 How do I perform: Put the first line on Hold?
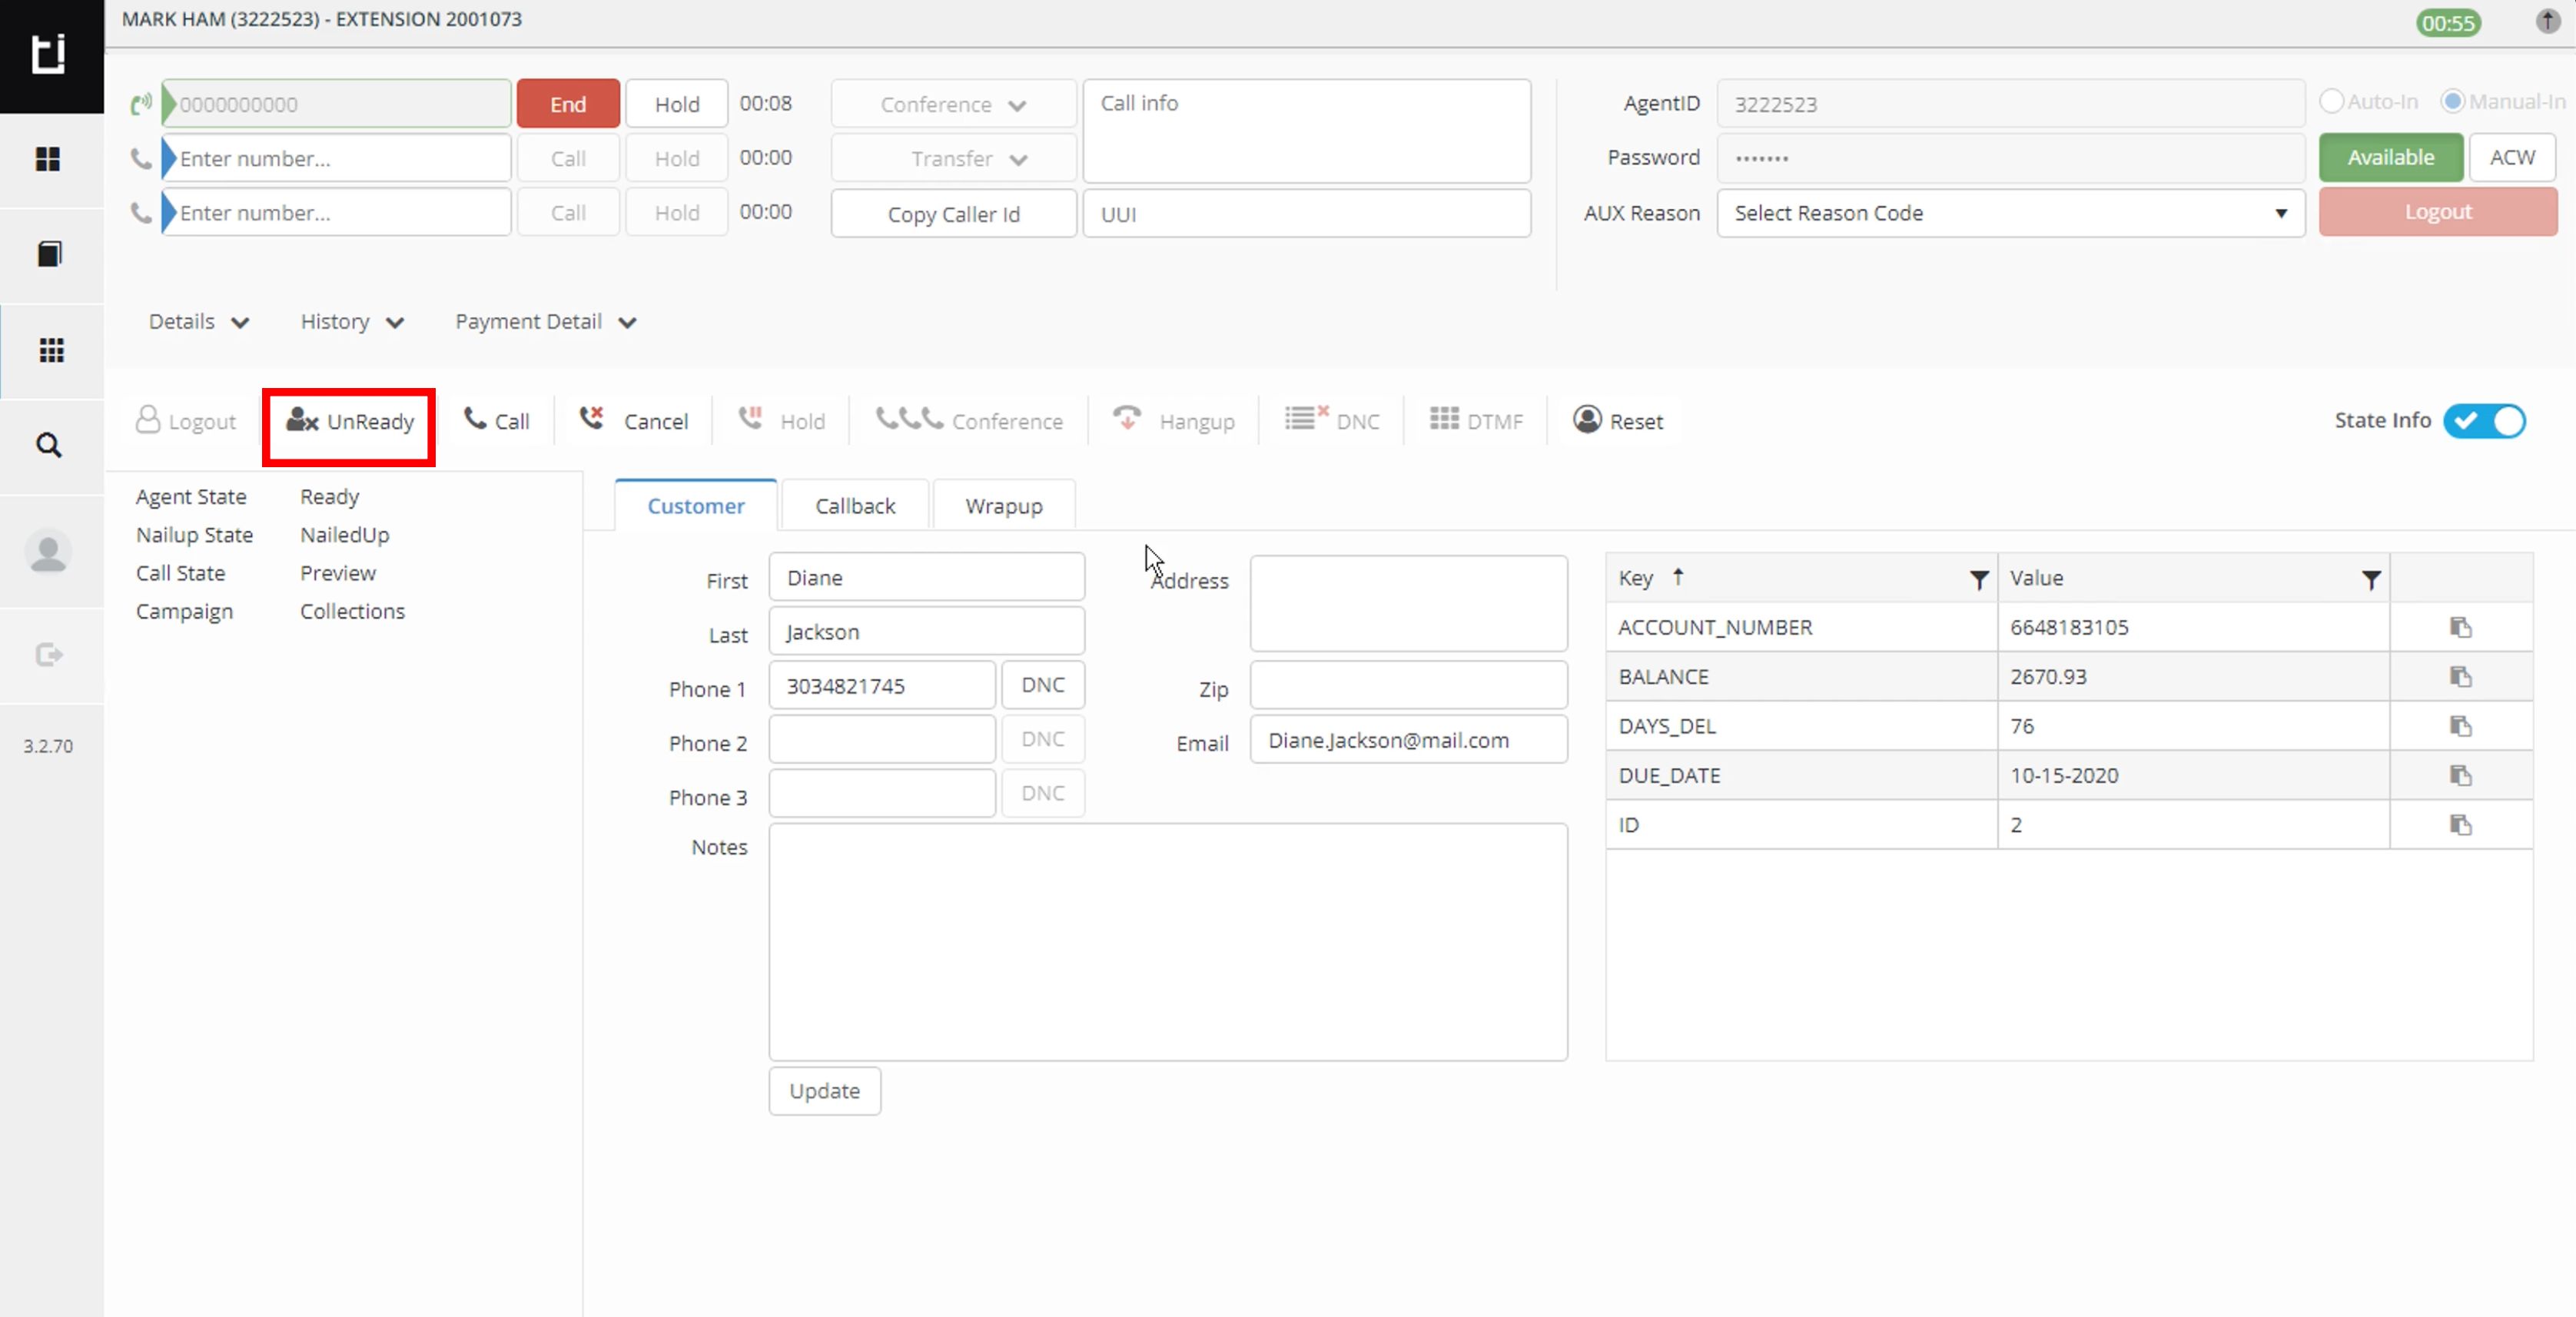pyautogui.click(x=677, y=104)
